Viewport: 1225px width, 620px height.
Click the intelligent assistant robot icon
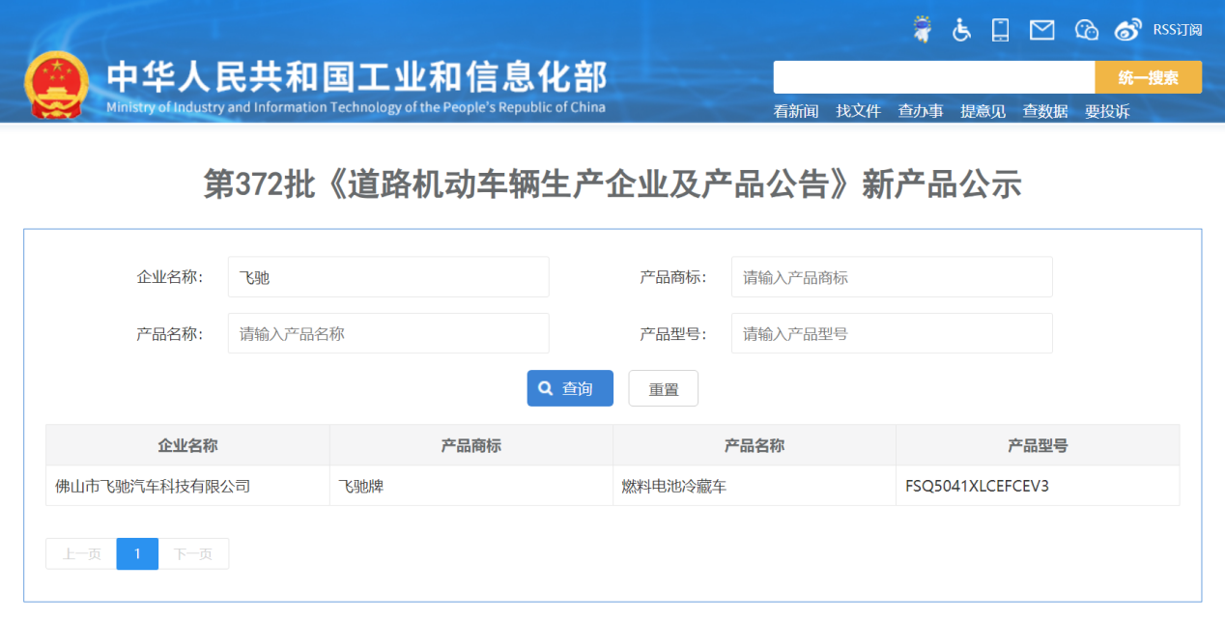pos(921,29)
